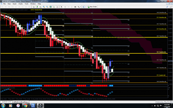This screenshot has width=173, height=108.
Task: Open the Insert menu
Action: (15, 4)
